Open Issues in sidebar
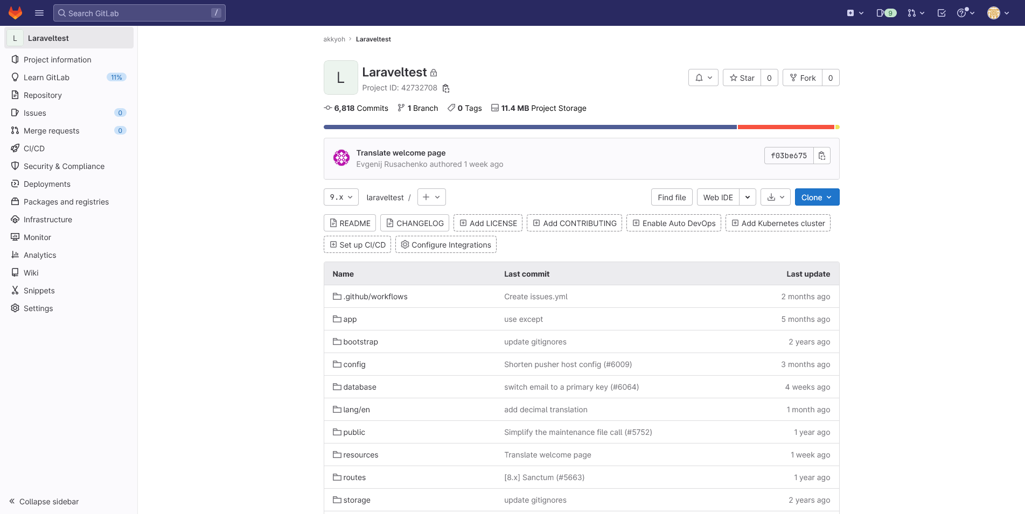This screenshot has width=1025, height=514. pyautogui.click(x=69, y=113)
